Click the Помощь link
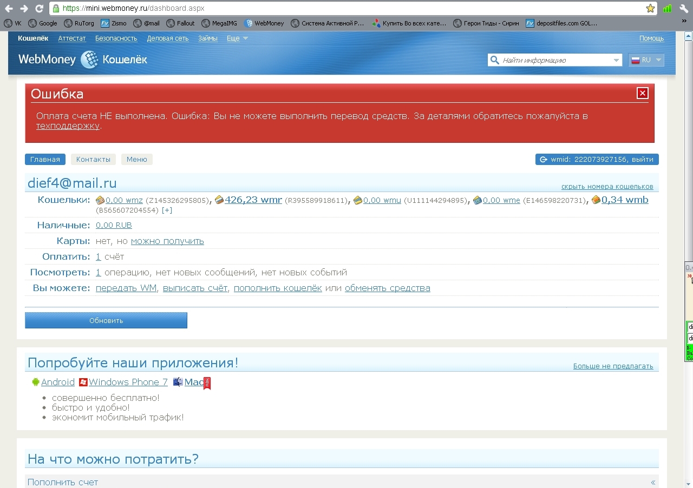 pos(651,38)
